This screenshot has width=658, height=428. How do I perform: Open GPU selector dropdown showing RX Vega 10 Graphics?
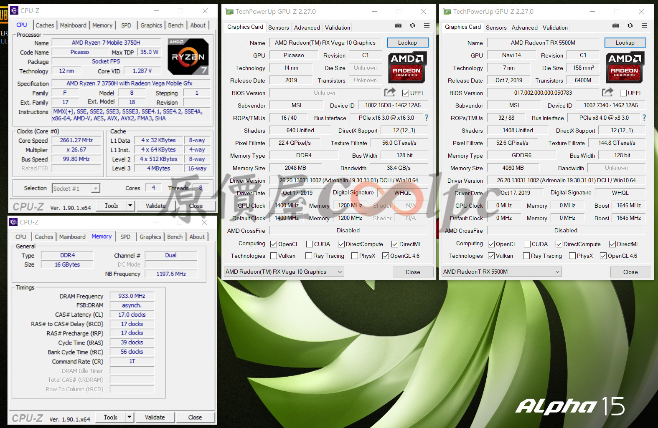click(284, 272)
